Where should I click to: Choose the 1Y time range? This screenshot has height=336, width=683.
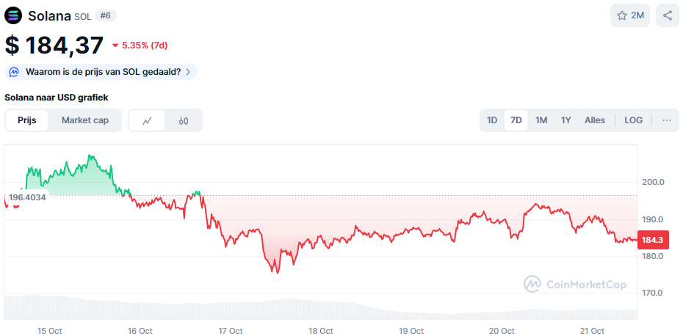pos(566,120)
